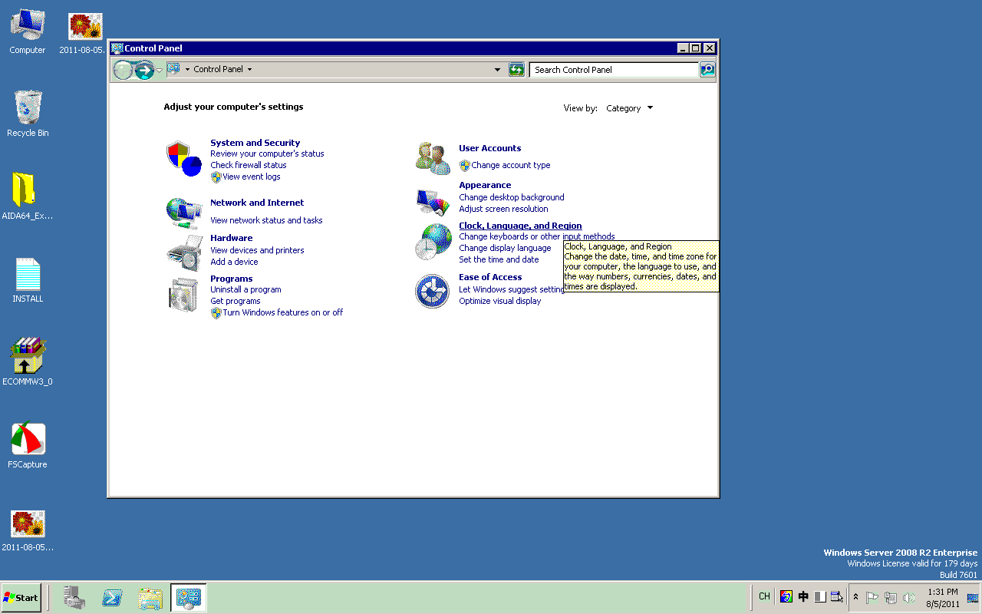
Task: Click the network tray icon
Action: coord(891,597)
